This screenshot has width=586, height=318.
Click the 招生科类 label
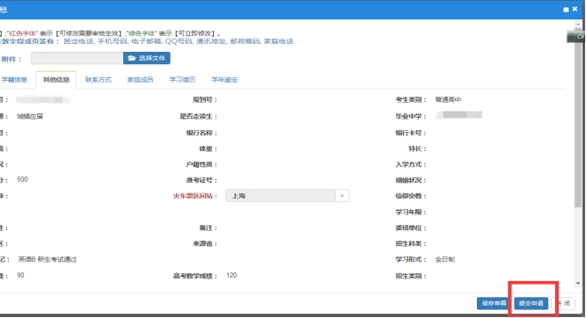pos(411,243)
